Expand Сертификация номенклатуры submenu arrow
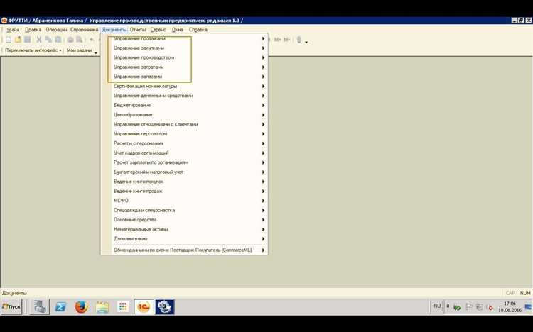533x332 pixels. (x=263, y=87)
